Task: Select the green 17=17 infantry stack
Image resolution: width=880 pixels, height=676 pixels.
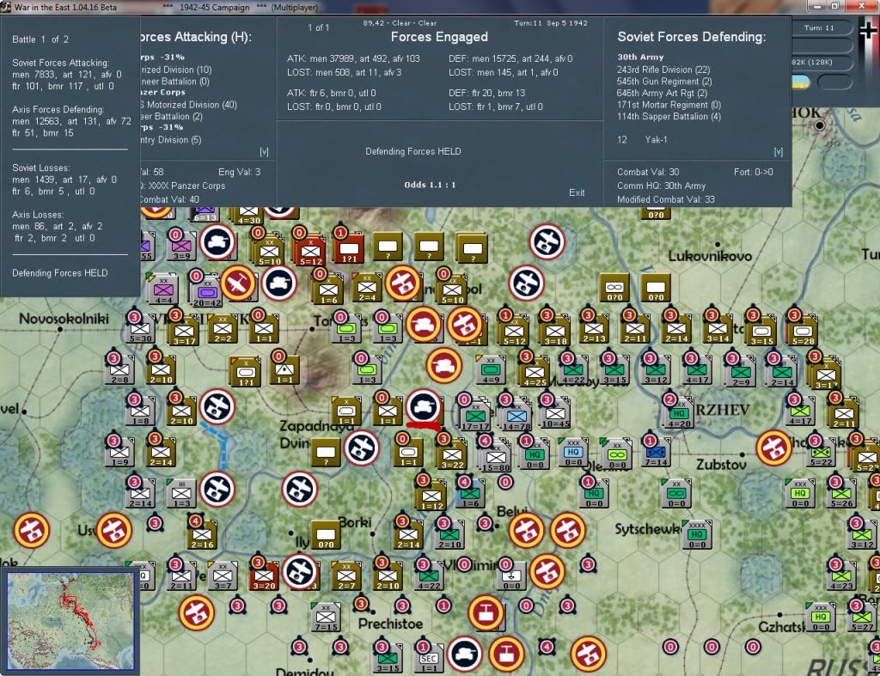Action: [475, 417]
